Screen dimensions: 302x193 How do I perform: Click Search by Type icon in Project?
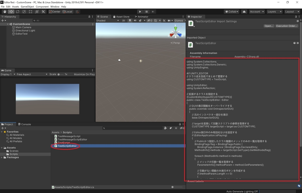[x=165, y=128]
